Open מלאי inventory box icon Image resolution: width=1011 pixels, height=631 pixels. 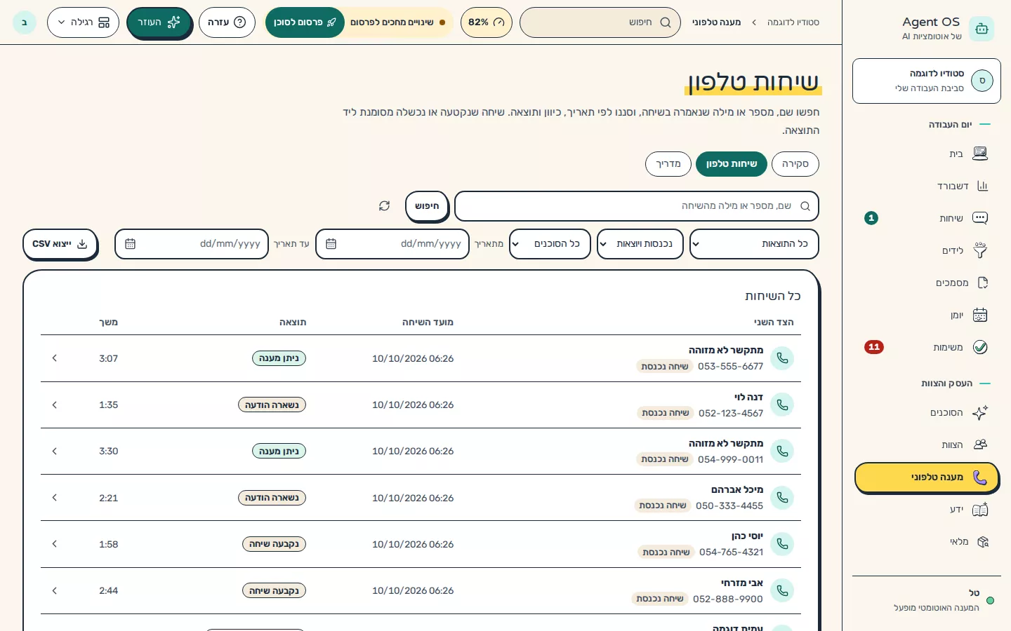pos(982,541)
